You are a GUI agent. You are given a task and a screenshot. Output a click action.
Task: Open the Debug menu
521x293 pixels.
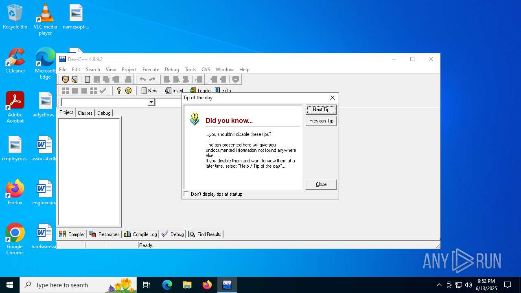tap(172, 70)
